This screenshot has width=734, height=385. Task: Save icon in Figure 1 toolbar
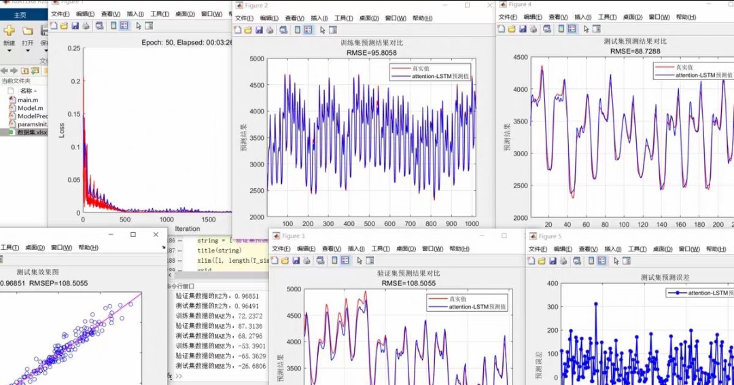tap(75, 26)
